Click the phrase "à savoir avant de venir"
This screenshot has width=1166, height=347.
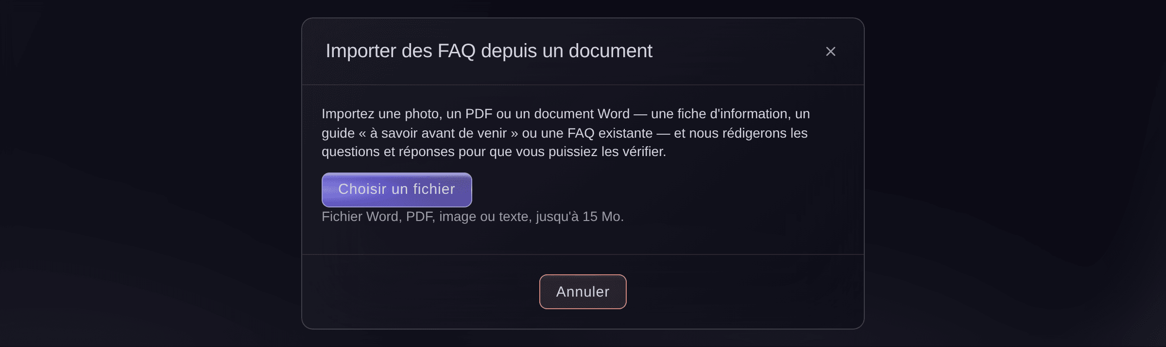(x=438, y=133)
